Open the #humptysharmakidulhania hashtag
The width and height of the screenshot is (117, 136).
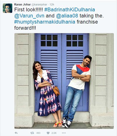coord(45,22)
